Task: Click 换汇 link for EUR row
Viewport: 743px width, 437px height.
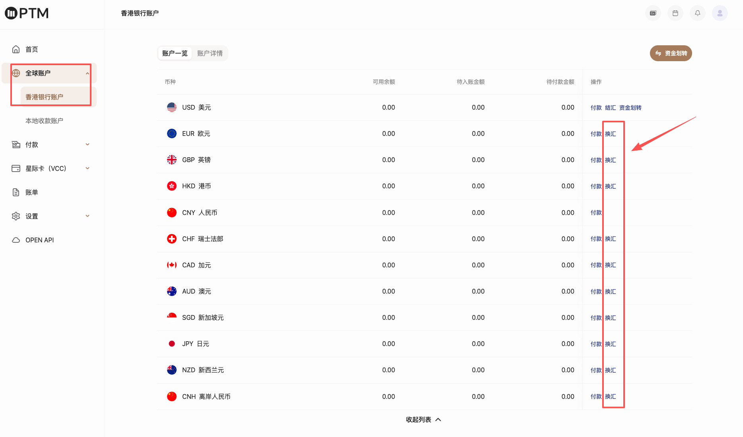Action: (611, 134)
